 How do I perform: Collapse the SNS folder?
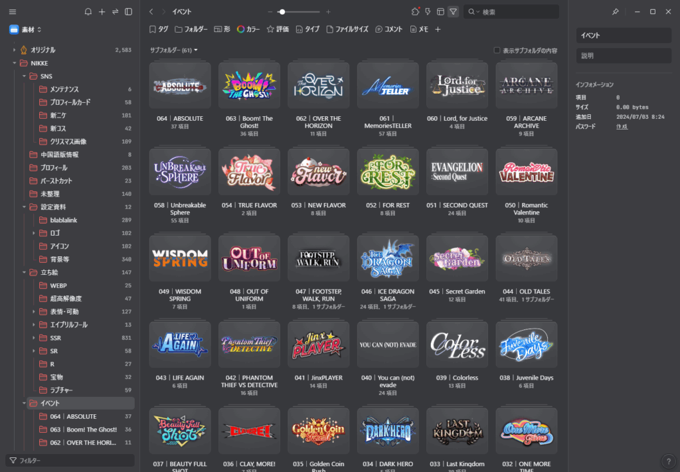pyautogui.click(x=24, y=76)
